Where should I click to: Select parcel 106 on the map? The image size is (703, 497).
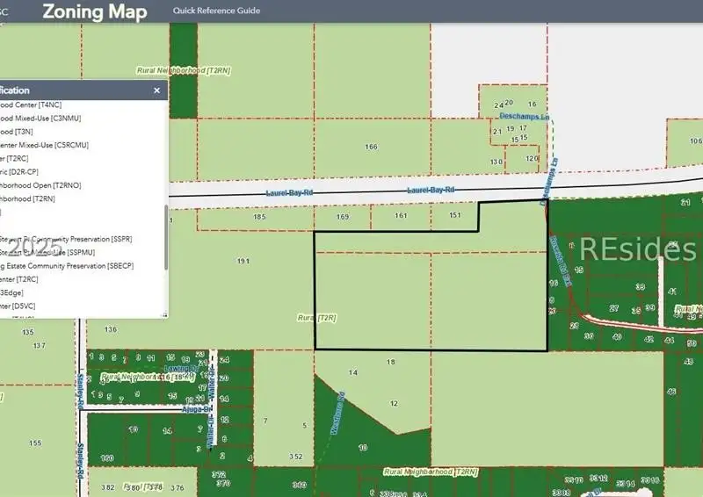pos(696,141)
